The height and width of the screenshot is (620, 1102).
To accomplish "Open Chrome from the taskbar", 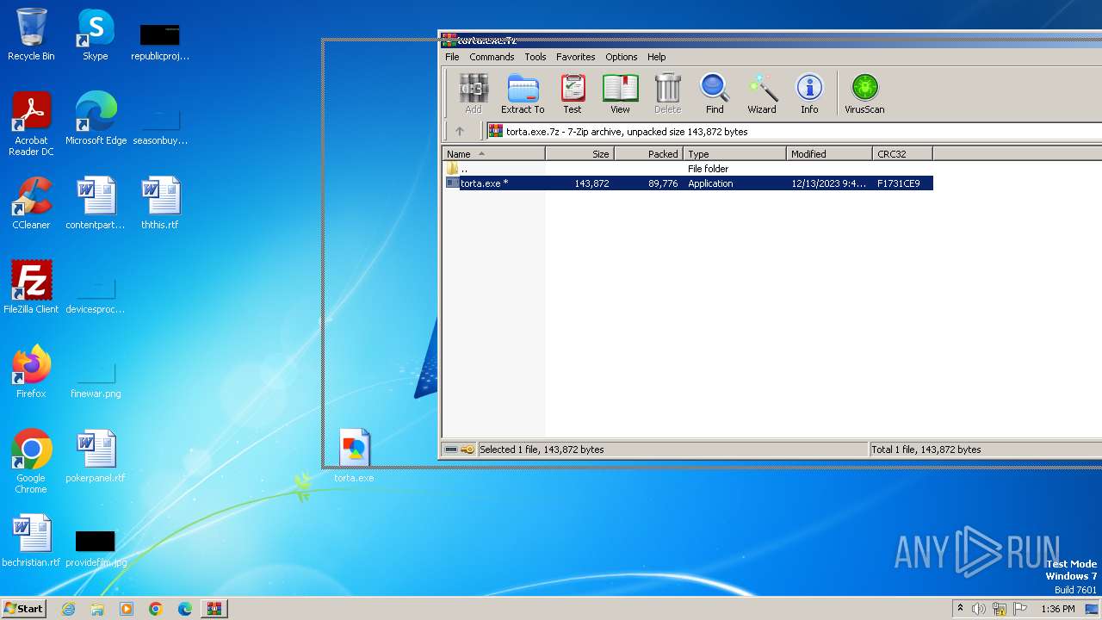I will click(x=156, y=609).
